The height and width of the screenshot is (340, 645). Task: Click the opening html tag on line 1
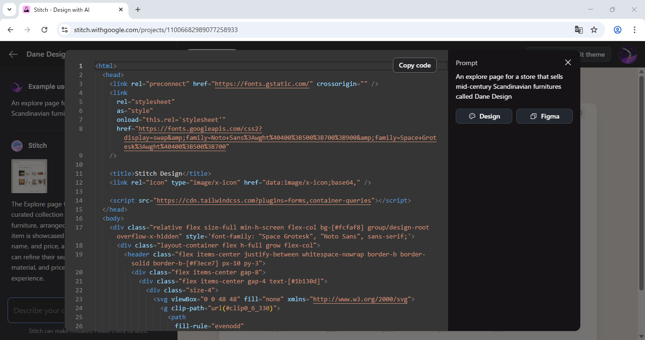pos(106,66)
